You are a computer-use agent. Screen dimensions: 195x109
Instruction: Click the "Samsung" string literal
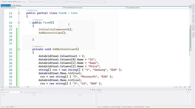[x=100, y=70]
